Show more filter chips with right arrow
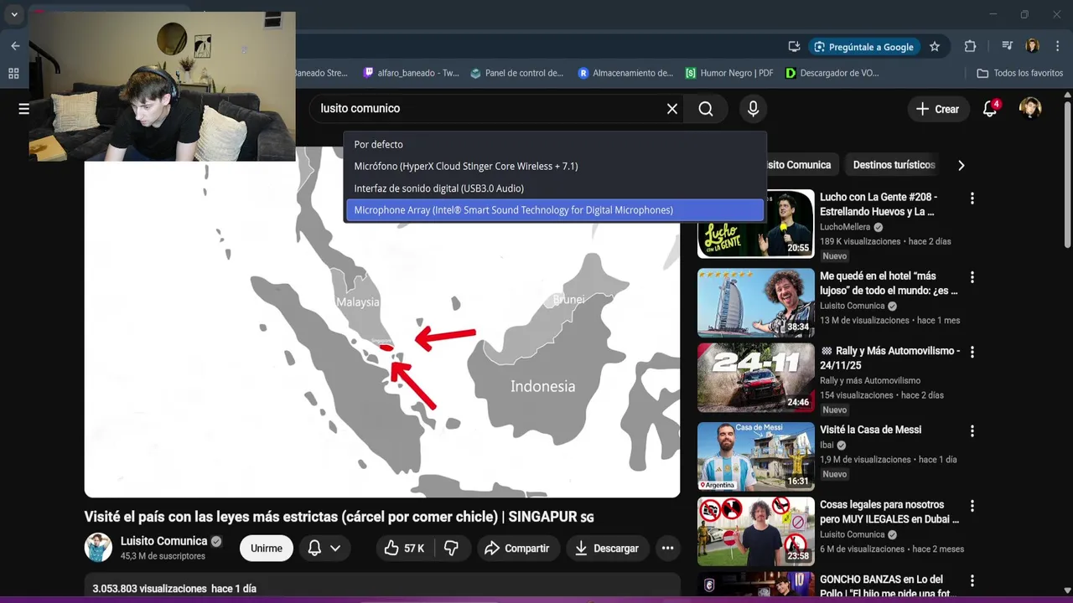The image size is (1073, 603). (961, 165)
